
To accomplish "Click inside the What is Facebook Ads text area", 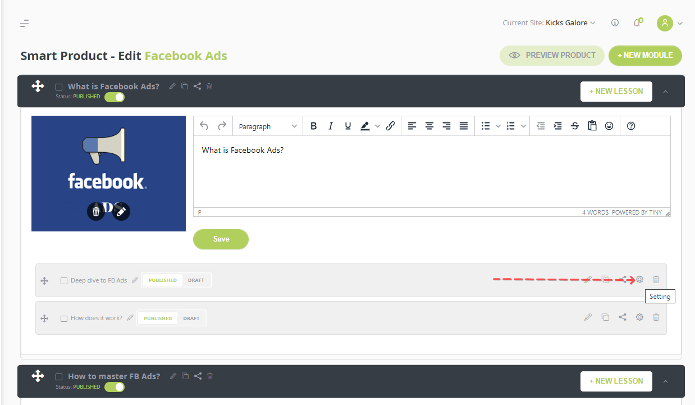I will click(432, 172).
